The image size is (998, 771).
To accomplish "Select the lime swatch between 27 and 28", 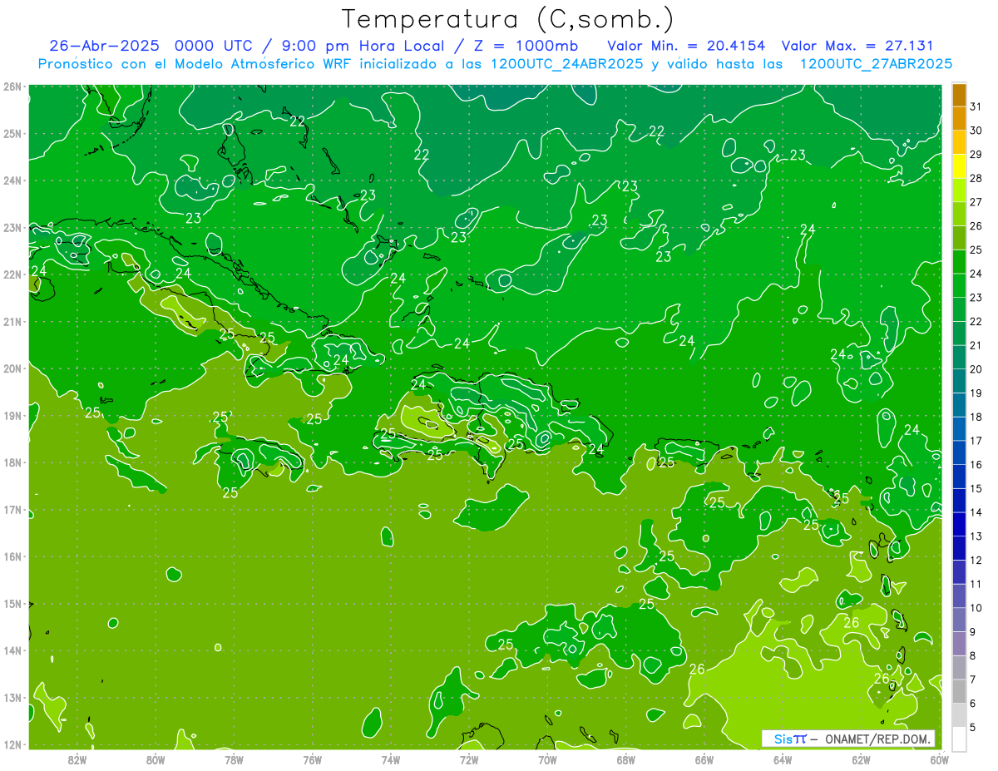I will pyautogui.click(x=959, y=190).
